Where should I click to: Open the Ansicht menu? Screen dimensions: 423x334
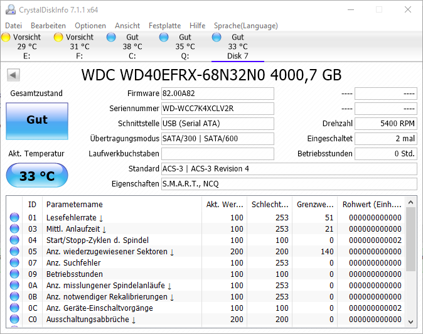click(127, 26)
